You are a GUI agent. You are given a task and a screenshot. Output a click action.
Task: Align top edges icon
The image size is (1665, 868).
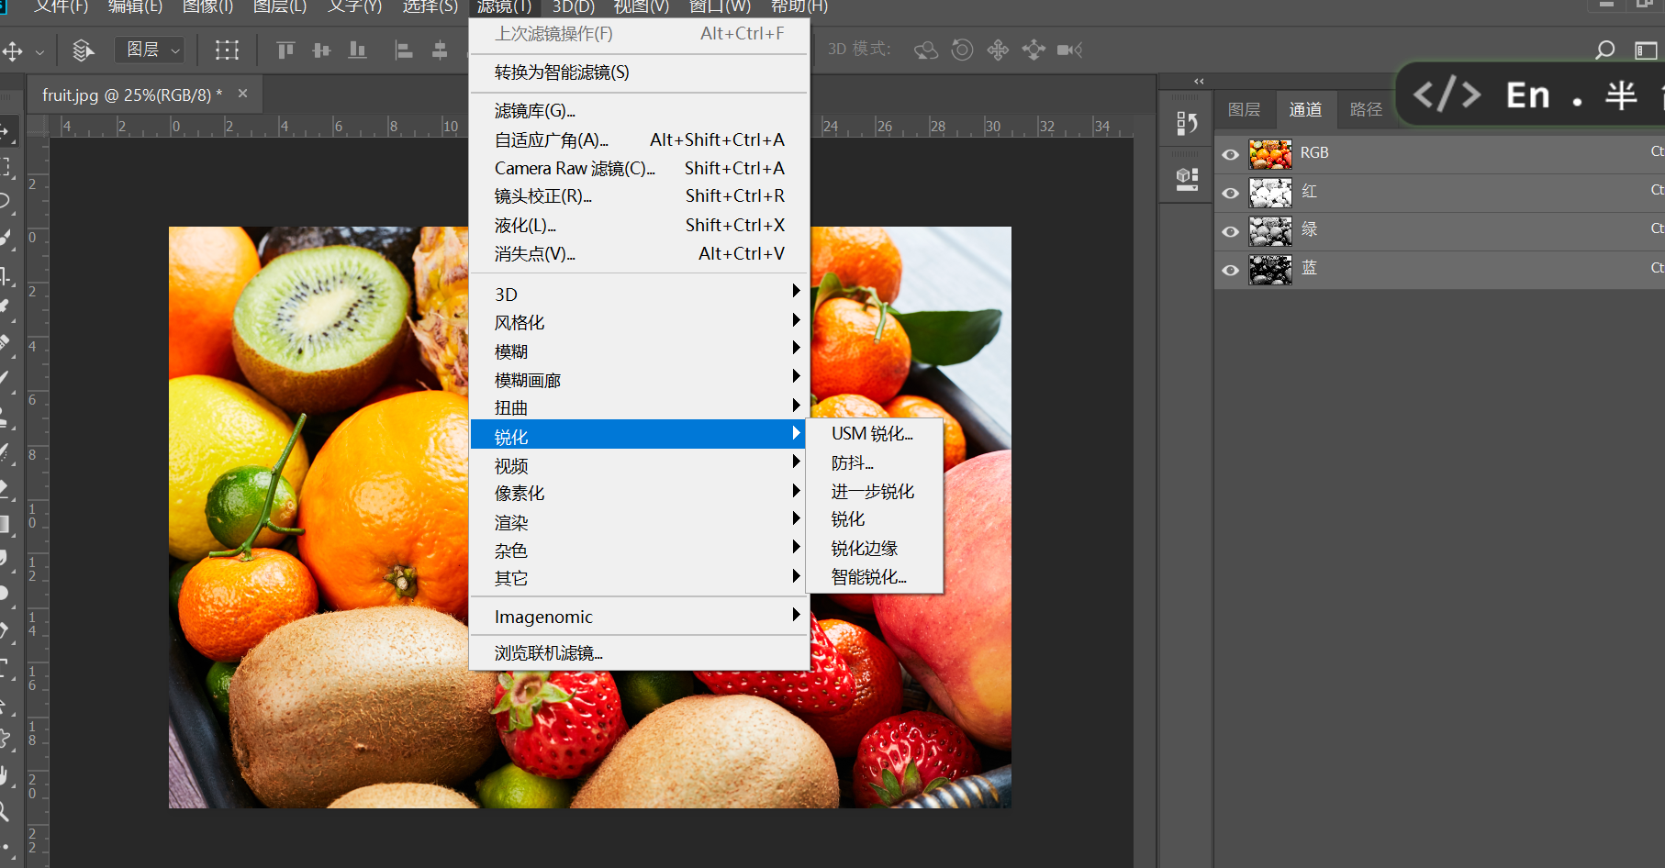coord(285,50)
